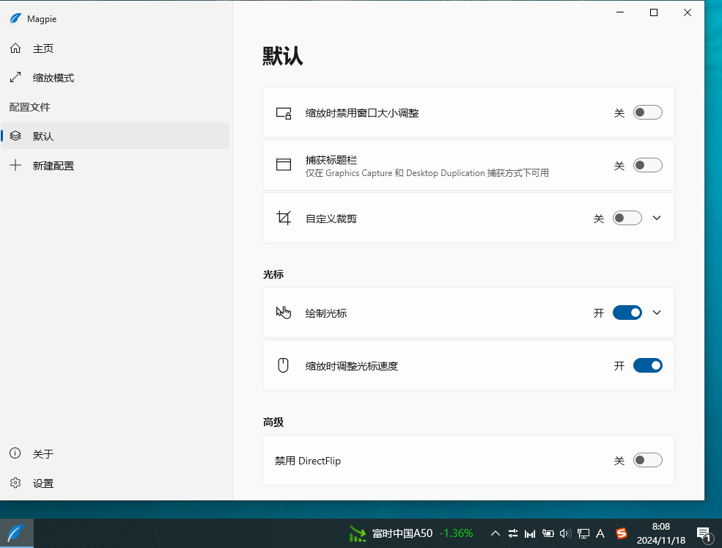Click the stock chart icon in the taskbar
722x548 pixels.
(x=357, y=534)
